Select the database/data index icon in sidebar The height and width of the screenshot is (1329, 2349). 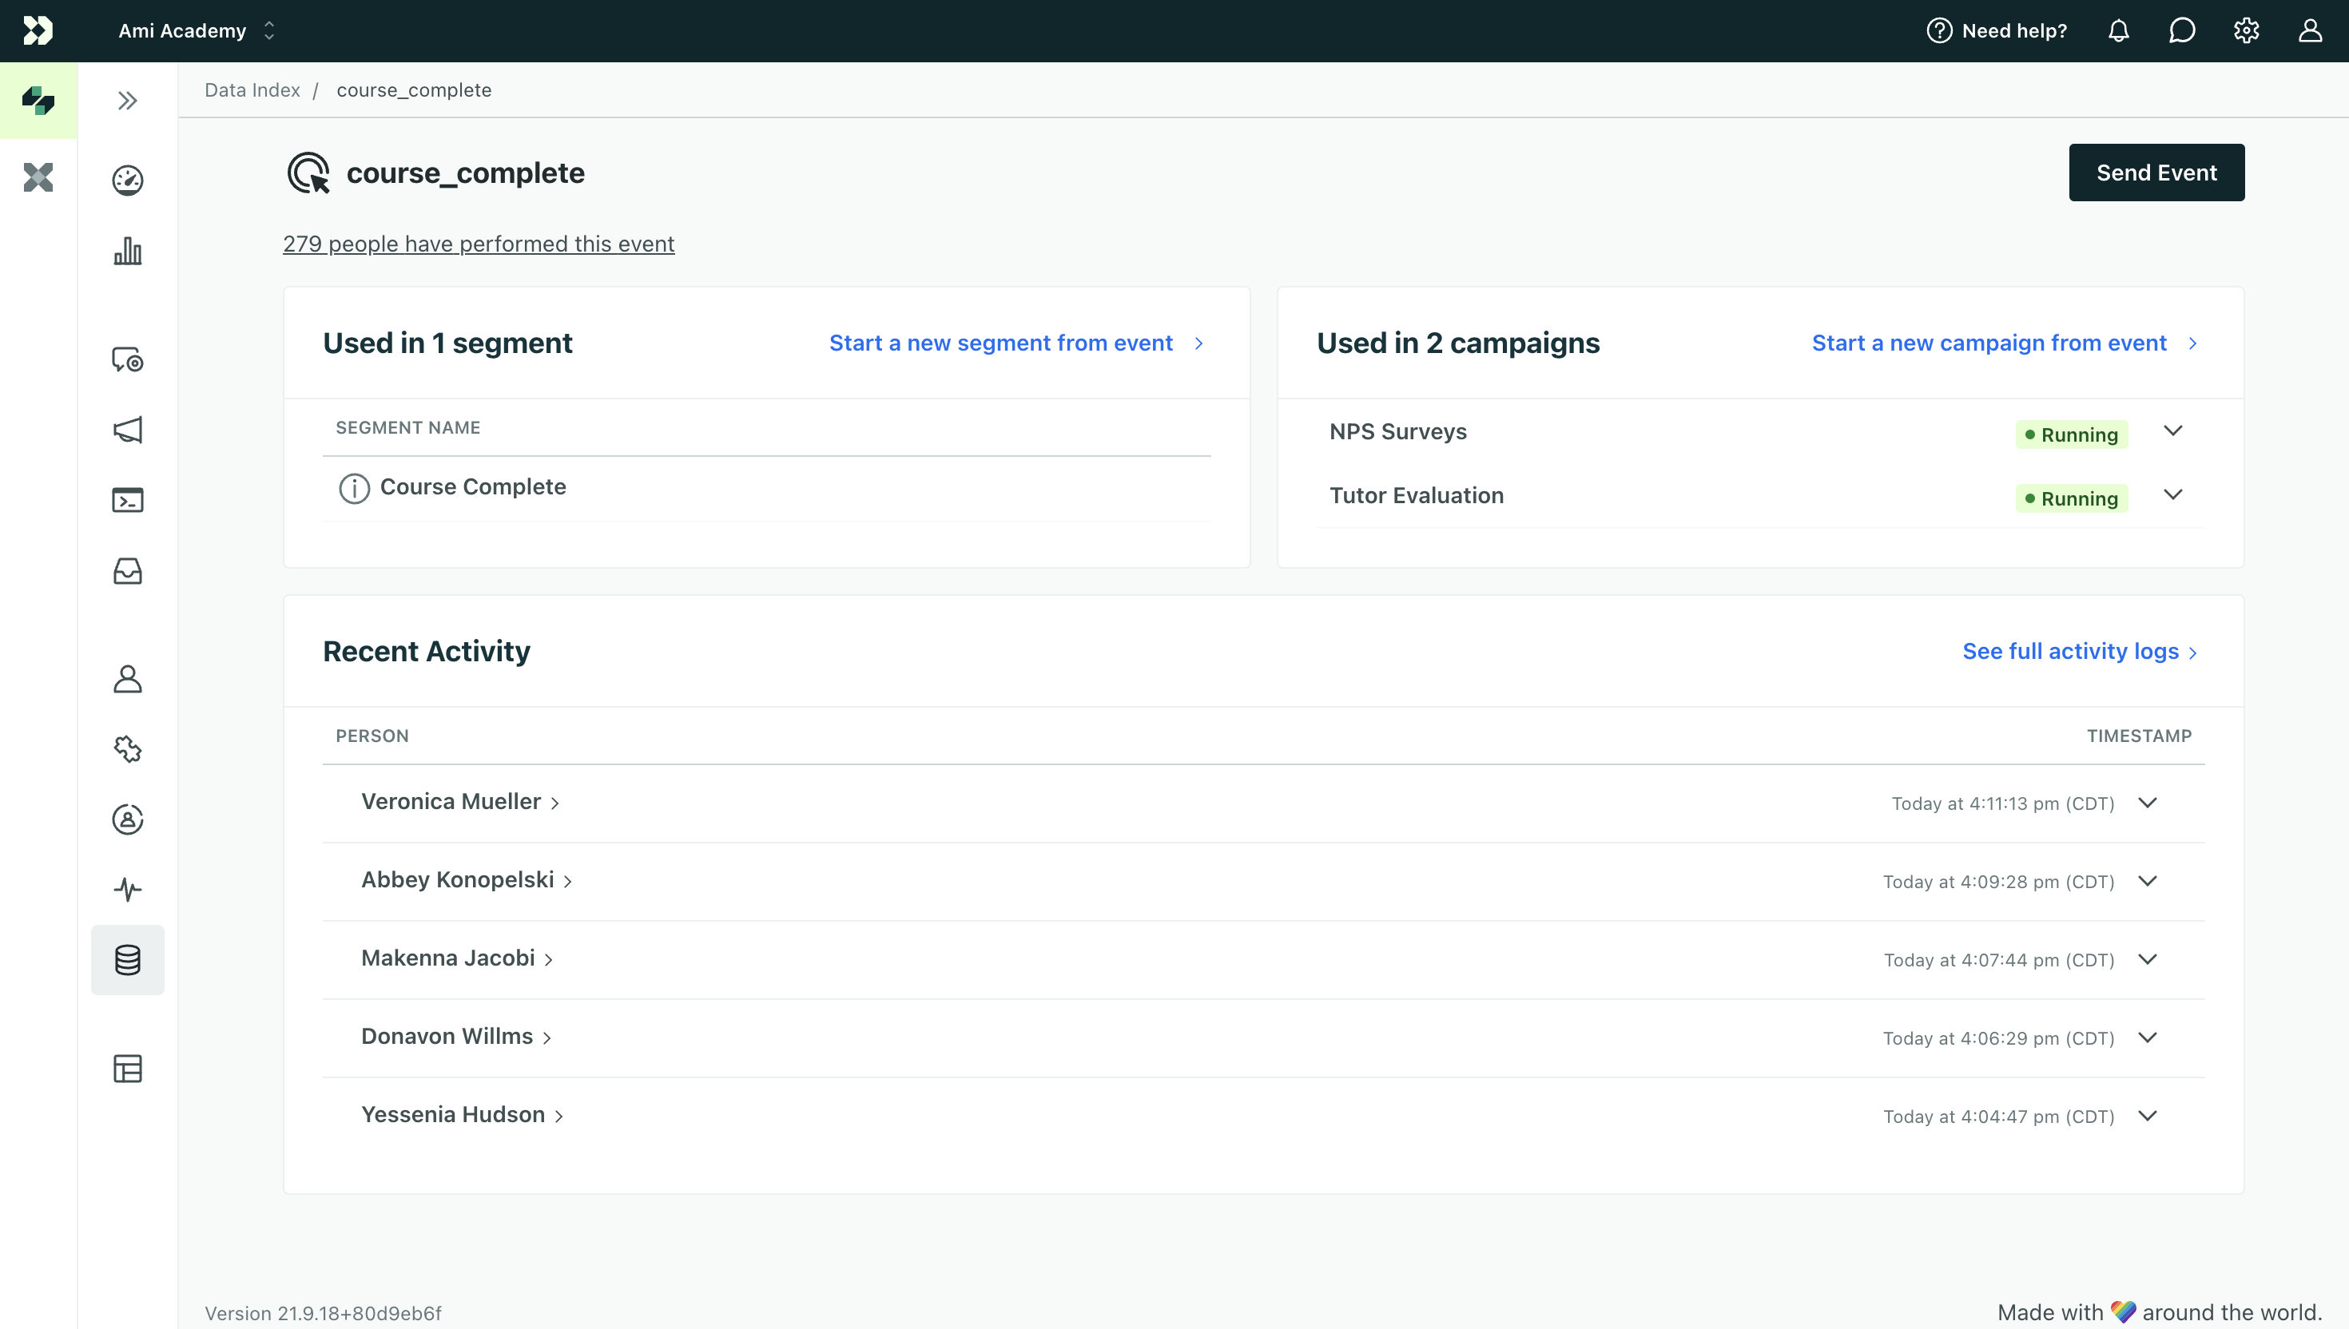tap(128, 960)
